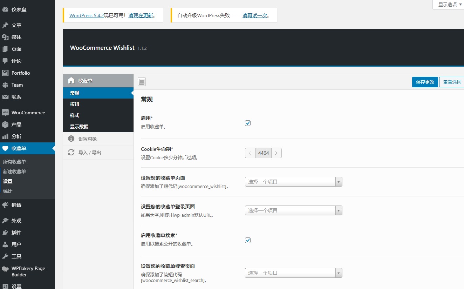Click the media icon beside 媒体

click(5, 37)
